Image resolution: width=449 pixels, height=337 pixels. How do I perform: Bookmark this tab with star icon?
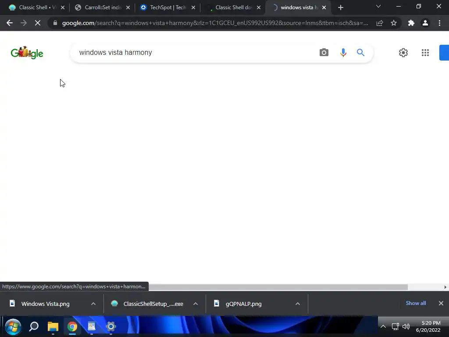[394, 23]
